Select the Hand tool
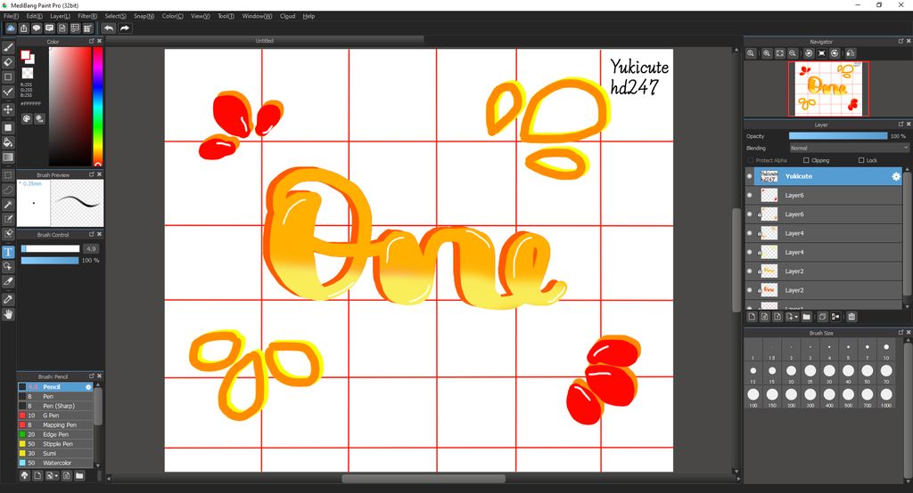 8,314
